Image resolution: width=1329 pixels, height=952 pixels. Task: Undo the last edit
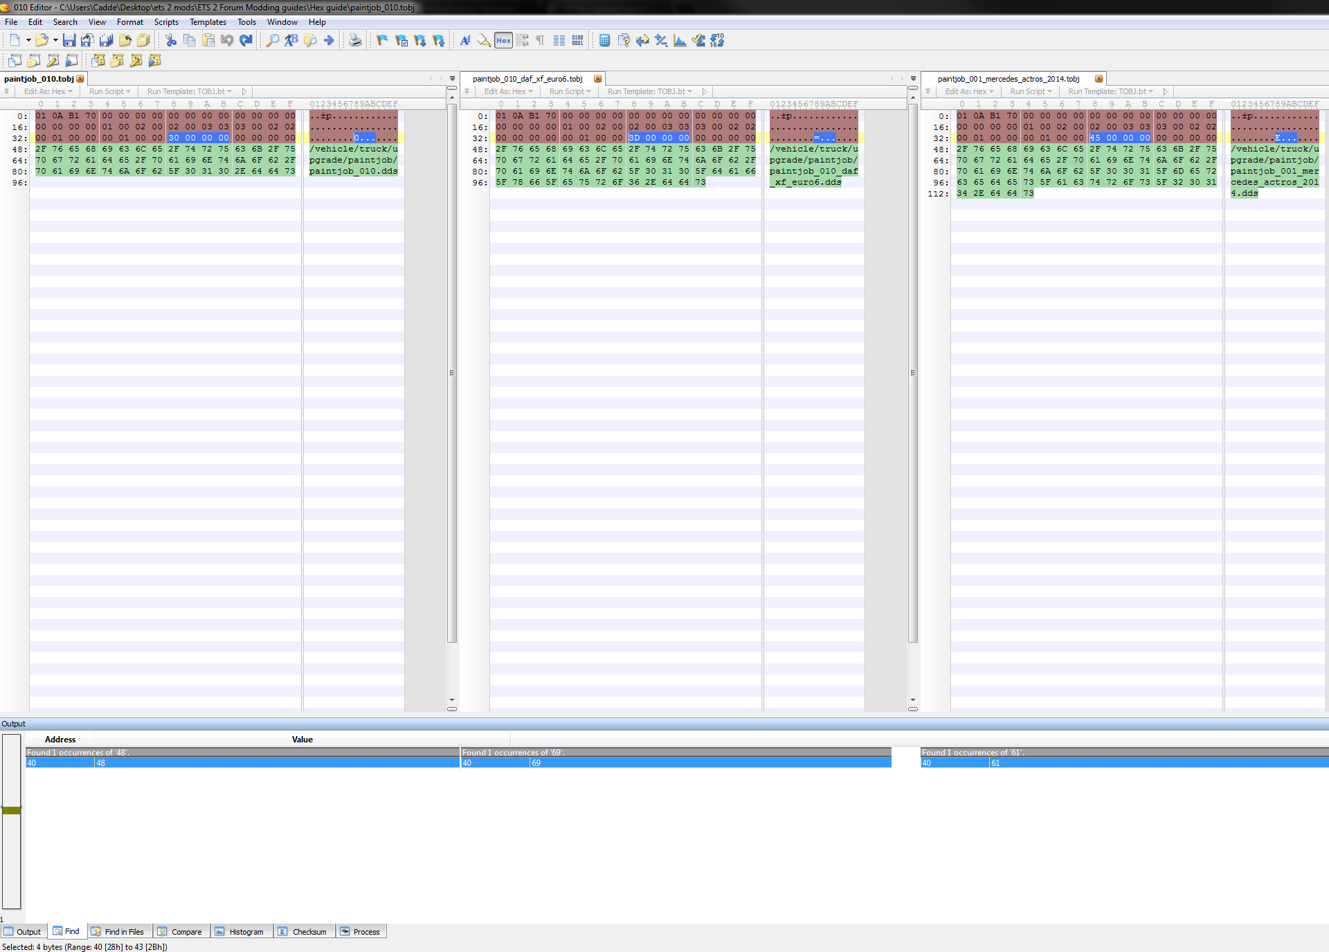[226, 40]
